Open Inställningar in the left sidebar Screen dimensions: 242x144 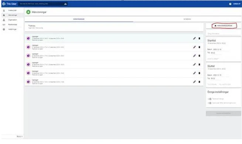[x=13, y=29]
